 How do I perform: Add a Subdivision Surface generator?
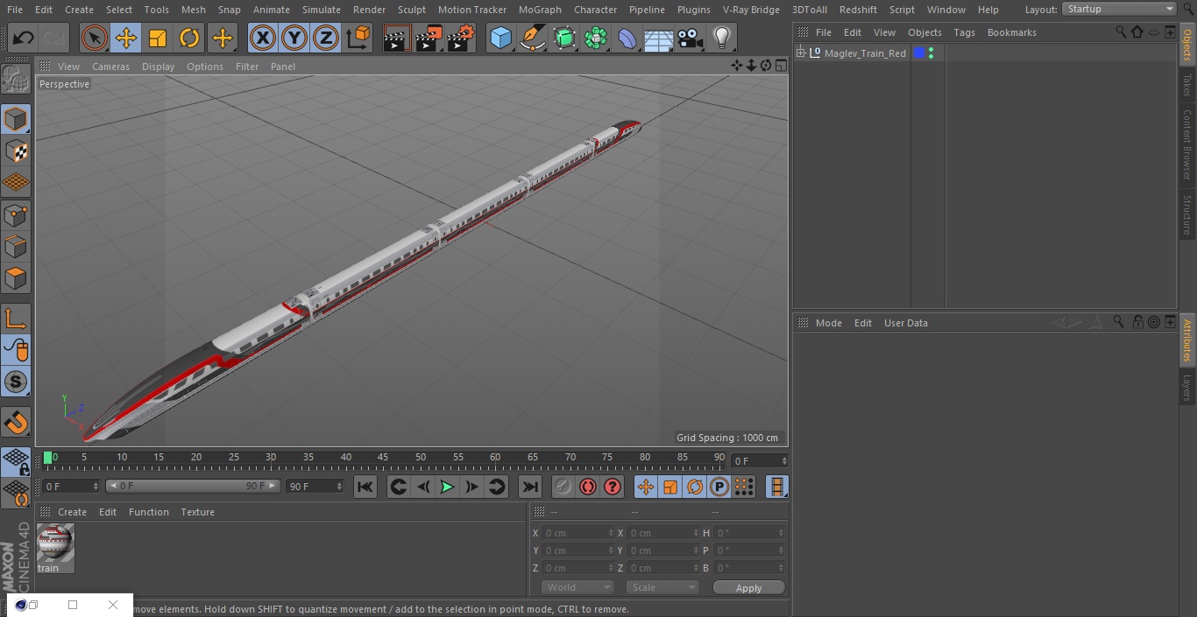pos(564,38)
